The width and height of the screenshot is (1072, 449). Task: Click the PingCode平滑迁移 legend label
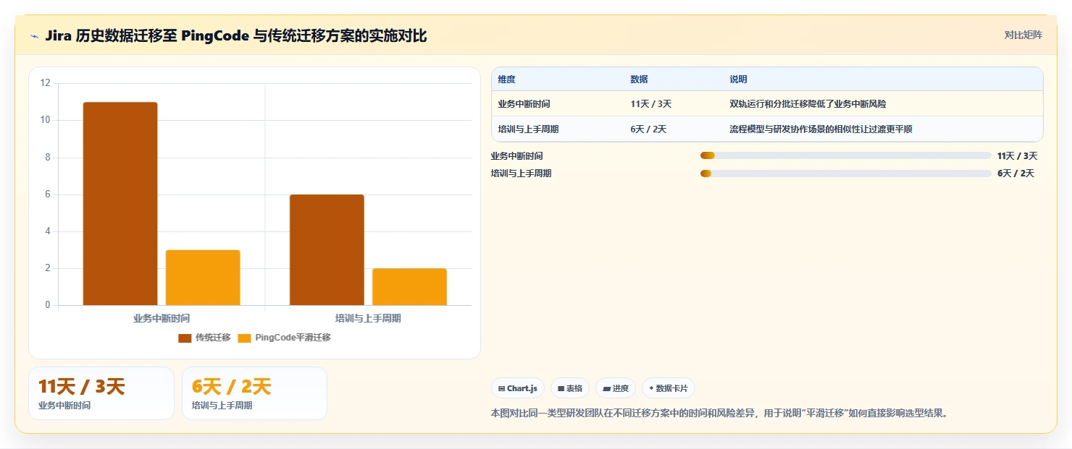[293, 338]
